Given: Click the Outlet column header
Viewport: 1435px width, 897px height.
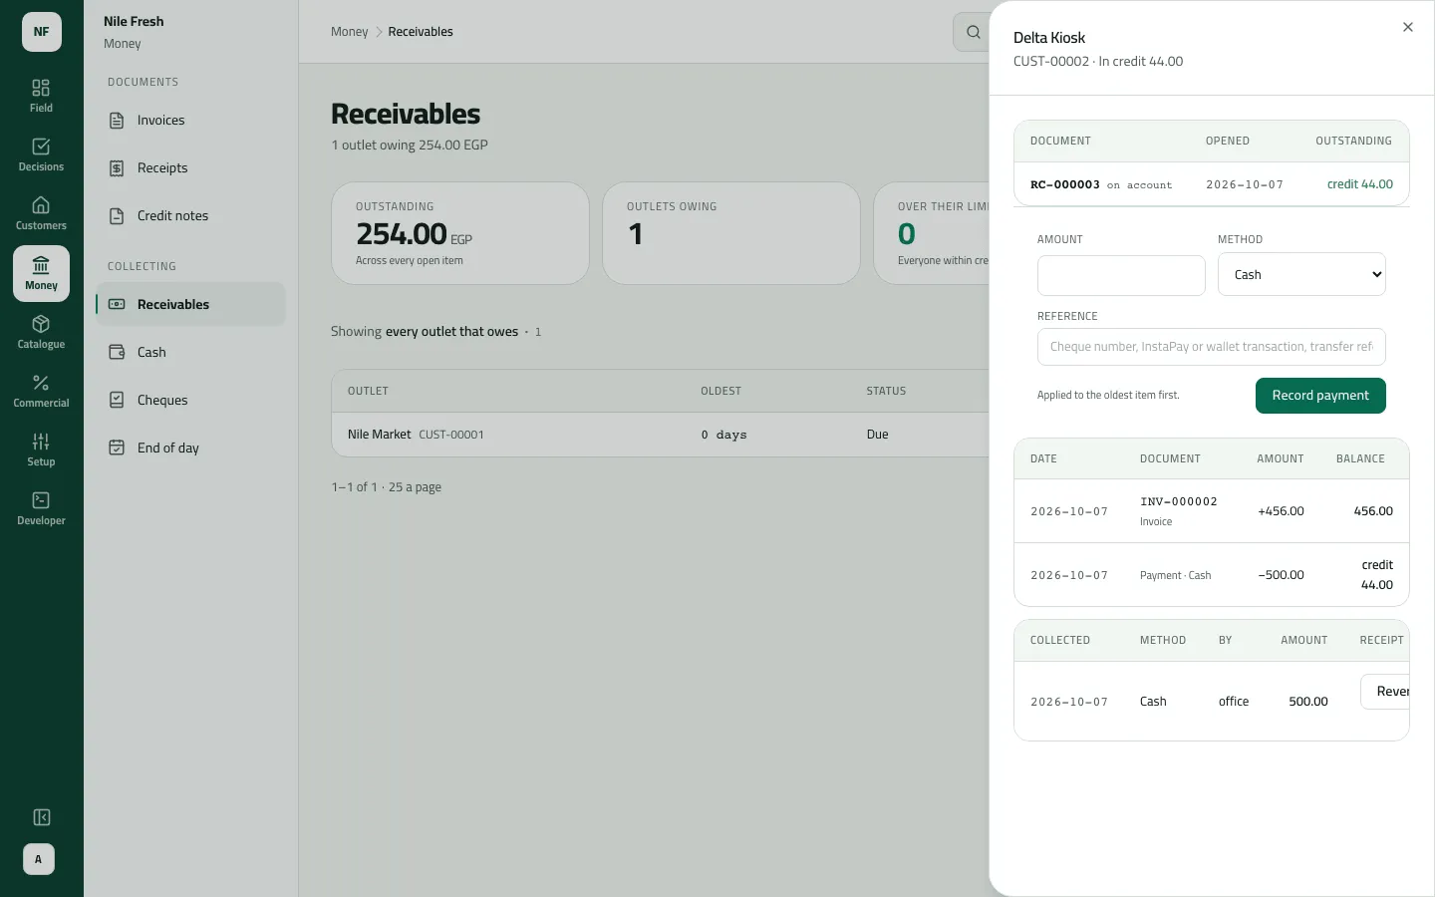Looking at the screenshot, I should [369, 391].
